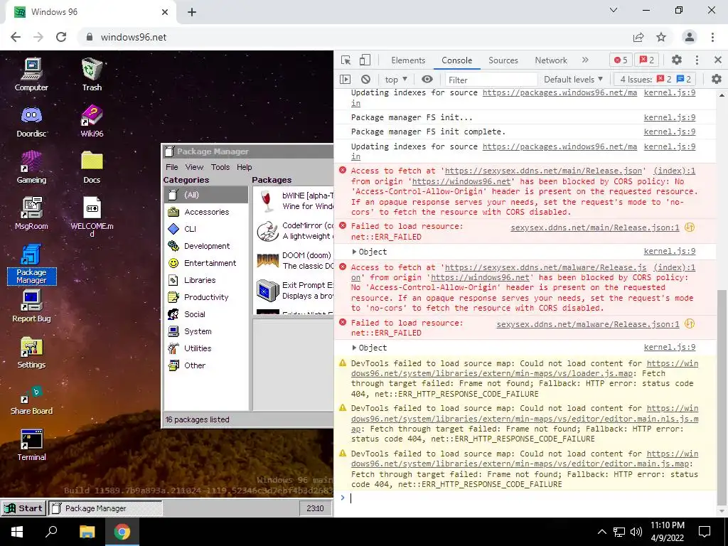Create a live expression with the eye icon
This screenshot has width=728, height=546.
(427, 80)
